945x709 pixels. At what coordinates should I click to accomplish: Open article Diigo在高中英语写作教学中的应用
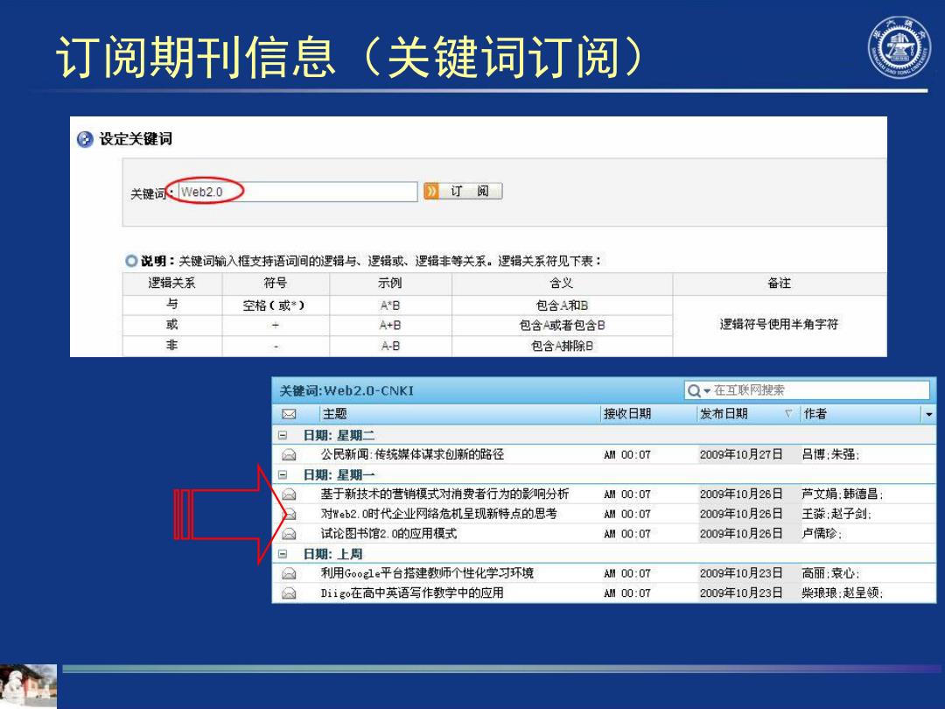coord(412,593)
